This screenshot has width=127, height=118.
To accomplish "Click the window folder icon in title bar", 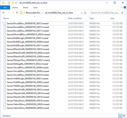I will pyautogui.click(x=3, y=3).
